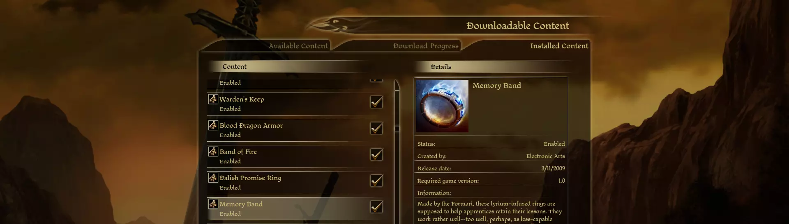Uncheck Blood Dragon Armor
The height and width of the screenshot is (224, 789).
(376, 128)
